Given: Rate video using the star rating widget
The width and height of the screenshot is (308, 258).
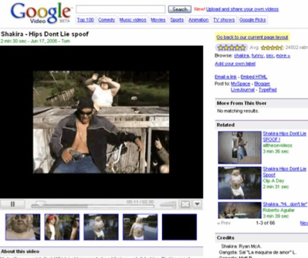Looking at the screenshot, I should (x=231, y=48).
